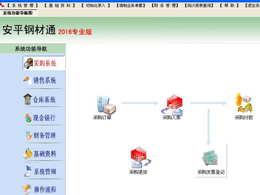
Task: Click the red app logo in menu bar
Action: (x=2, y=6)
